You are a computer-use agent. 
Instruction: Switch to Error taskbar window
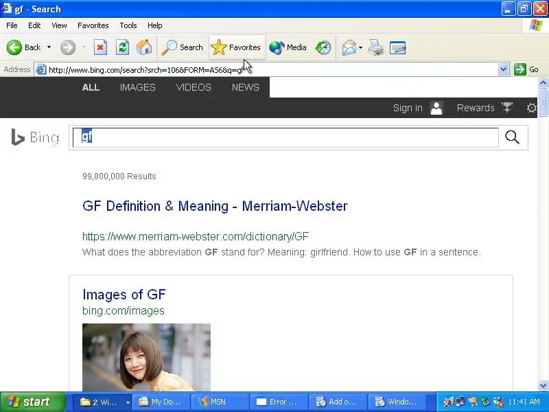(x=279, y=402)
